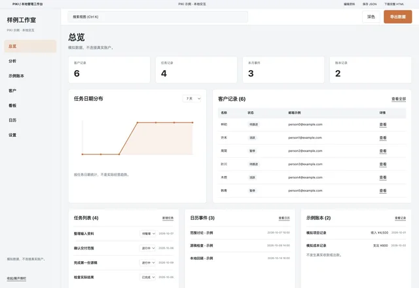
Task: Click the 任务日期分布 chart title
Action: 88,99
